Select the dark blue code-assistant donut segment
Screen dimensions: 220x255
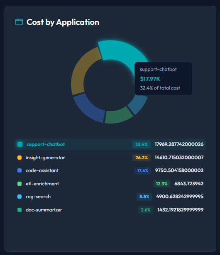[88, 109]
